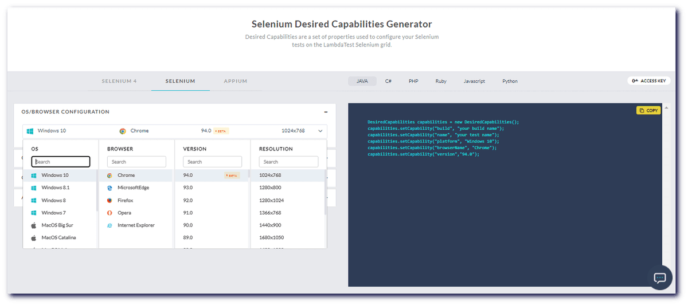The width and height of the screenshot is (688, 306).
Task: Click the MicrosoftEdge browser icon
Action: tap(110, 188)
